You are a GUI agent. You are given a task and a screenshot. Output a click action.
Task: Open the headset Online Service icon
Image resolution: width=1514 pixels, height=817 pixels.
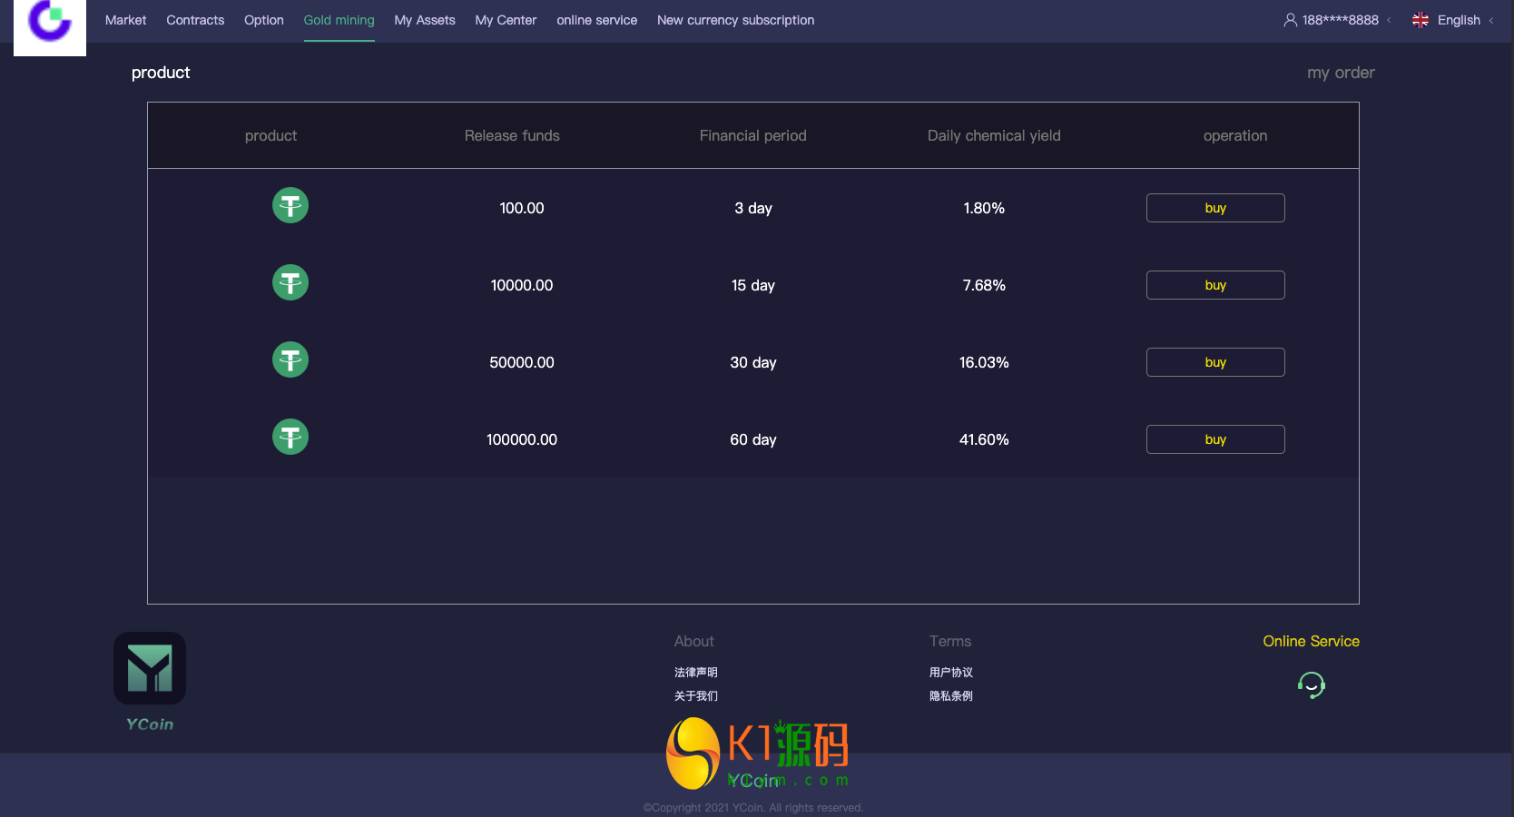pyautogui.click(x=1312, y=684)
